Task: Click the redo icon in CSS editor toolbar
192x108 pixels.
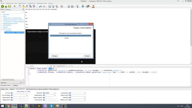Action: (x=72, y=66)
